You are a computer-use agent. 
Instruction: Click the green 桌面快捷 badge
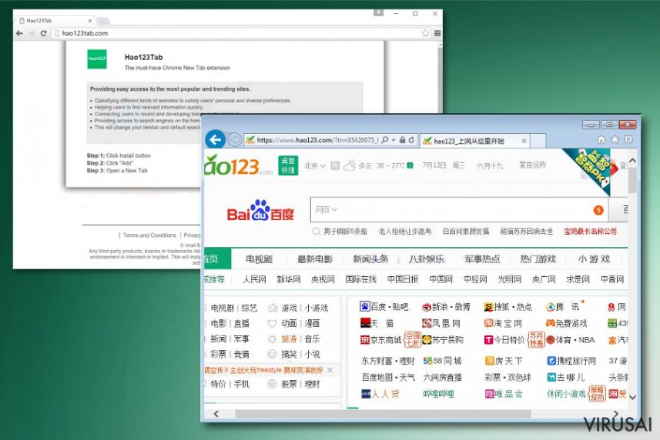coord(288,165)
